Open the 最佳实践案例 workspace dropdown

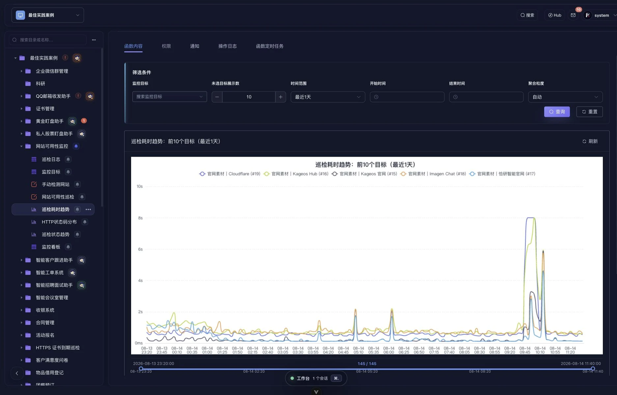coord(48,15)
